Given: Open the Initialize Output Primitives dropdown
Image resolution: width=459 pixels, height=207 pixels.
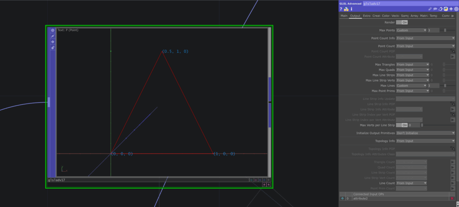Looking at the screenshot, I should tap(425, 133).
